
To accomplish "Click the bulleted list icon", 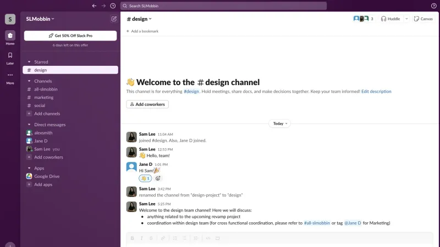I will (x=184, y=238).
